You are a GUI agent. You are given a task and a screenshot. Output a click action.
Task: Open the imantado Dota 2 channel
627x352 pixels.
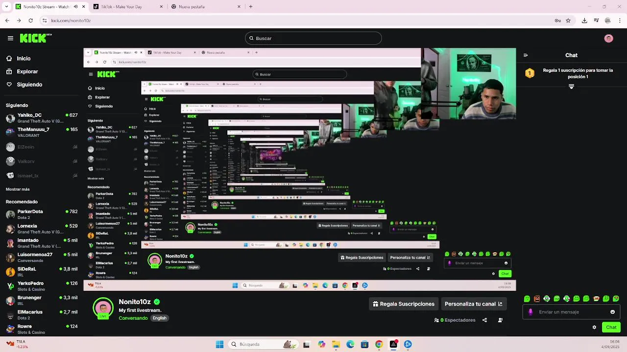(x=42, y=243)
